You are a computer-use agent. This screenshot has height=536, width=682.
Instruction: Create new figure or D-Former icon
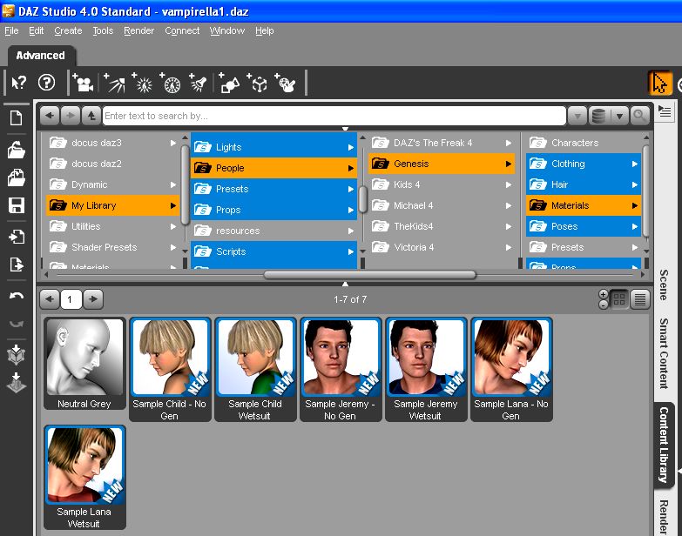286,83
